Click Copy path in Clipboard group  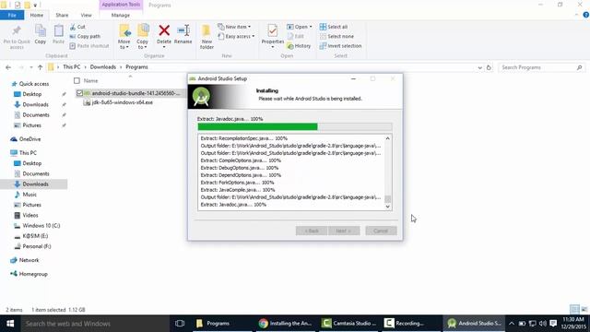(85, 37)
